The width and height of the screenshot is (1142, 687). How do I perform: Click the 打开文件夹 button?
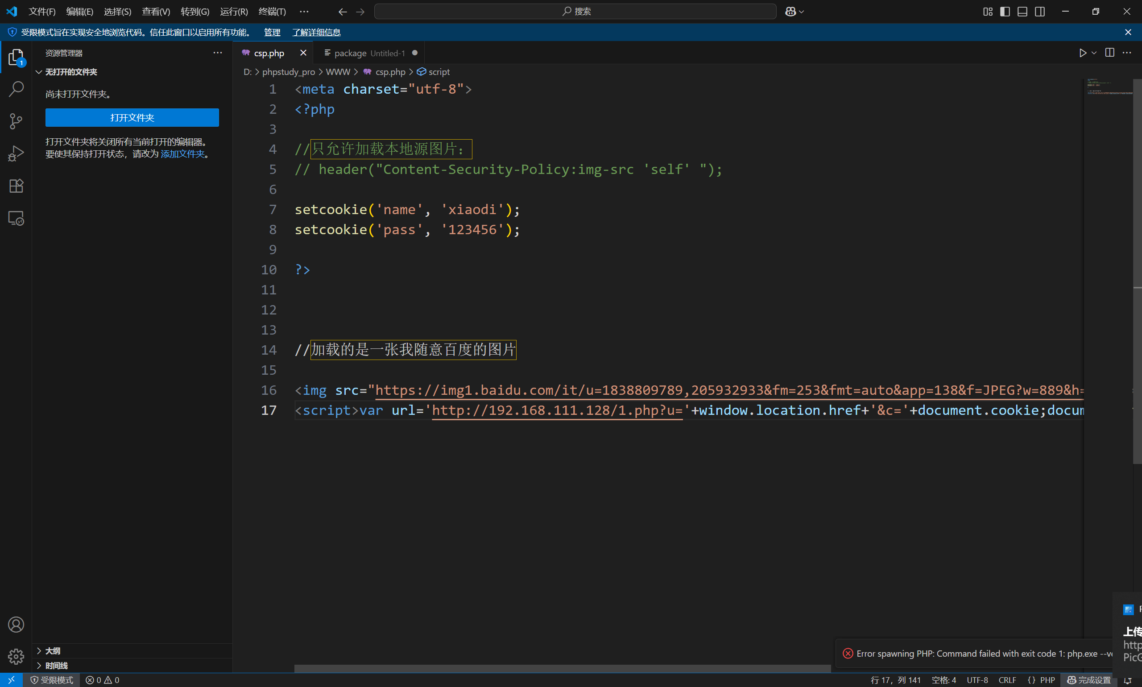coord(132,118)
